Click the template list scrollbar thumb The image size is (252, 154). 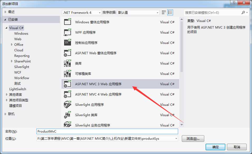tap(182, 47)
